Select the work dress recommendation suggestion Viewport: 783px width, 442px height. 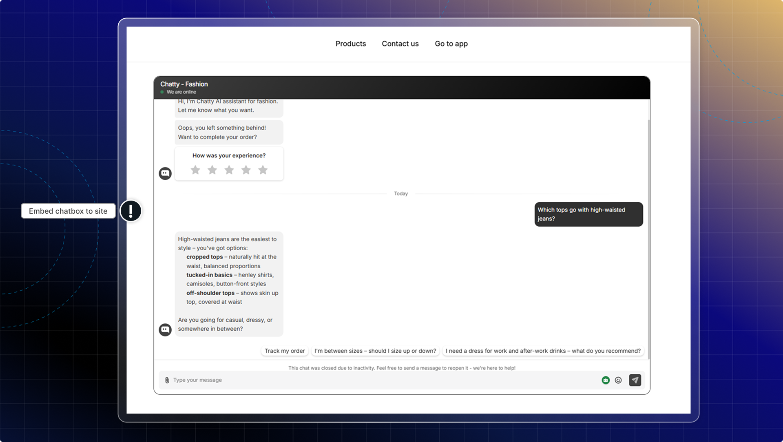click(x=543, y=351)
